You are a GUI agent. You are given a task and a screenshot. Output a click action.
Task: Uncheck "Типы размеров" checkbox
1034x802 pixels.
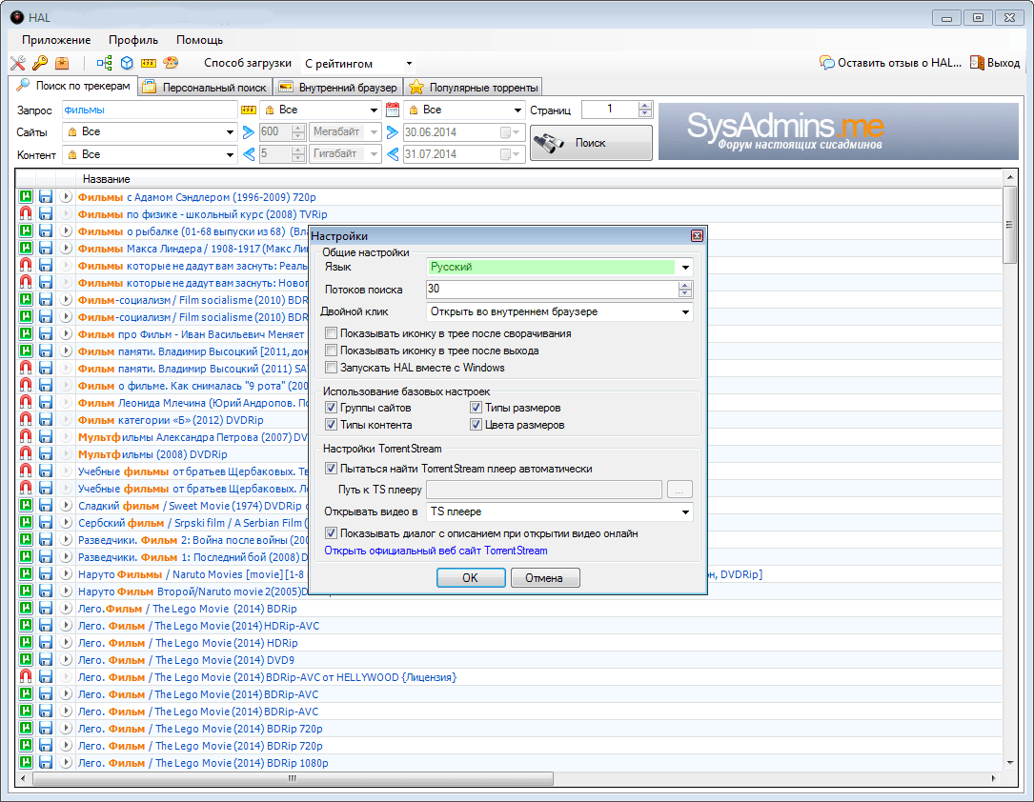coord(476,408)
